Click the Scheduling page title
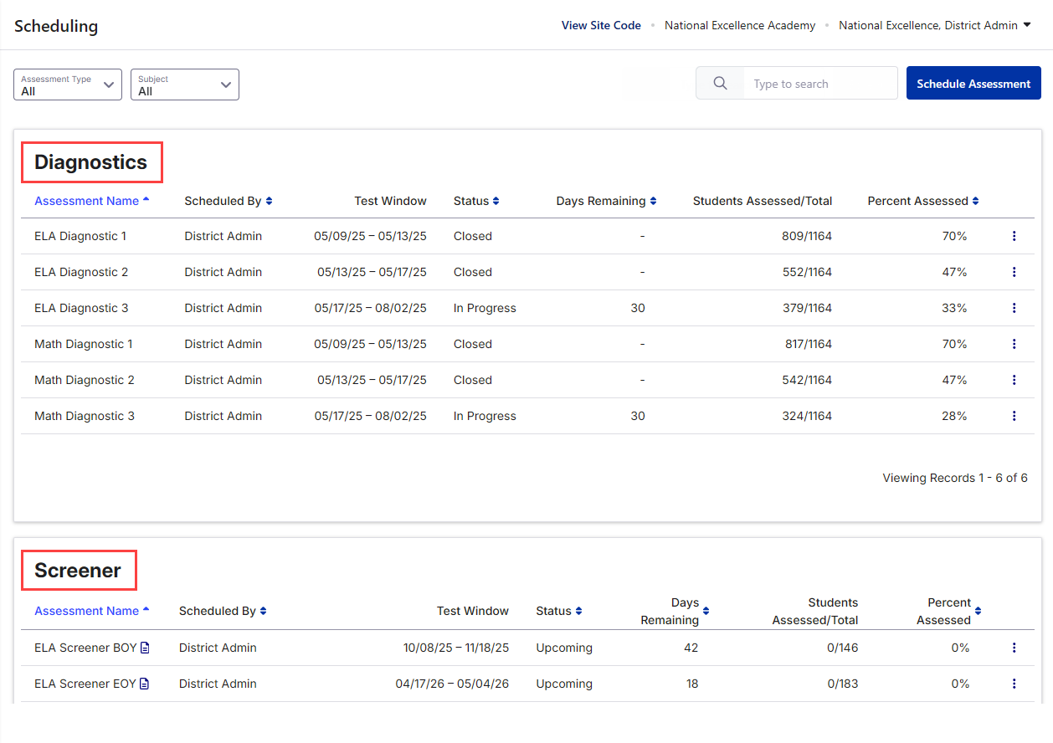 (56, 26)
